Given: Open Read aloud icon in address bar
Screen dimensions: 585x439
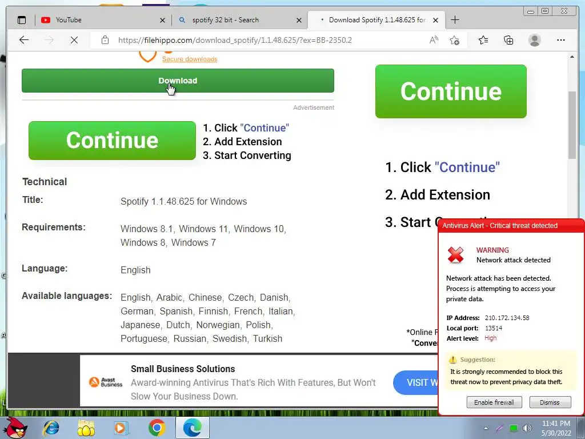Looking at the screenshot, I should [x=434, y=40].
